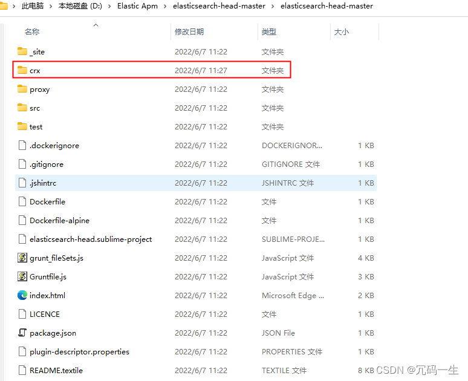Viewport: 468px width, 381px height.
Task: Click the README.textile file icon
Action: click(x=22, y=370)
